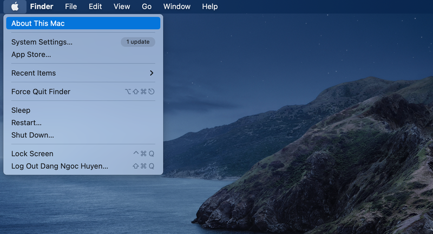The height and width of the screenshot is (234, 433).
Task: Choose Lock Screen
Action: 83,153
